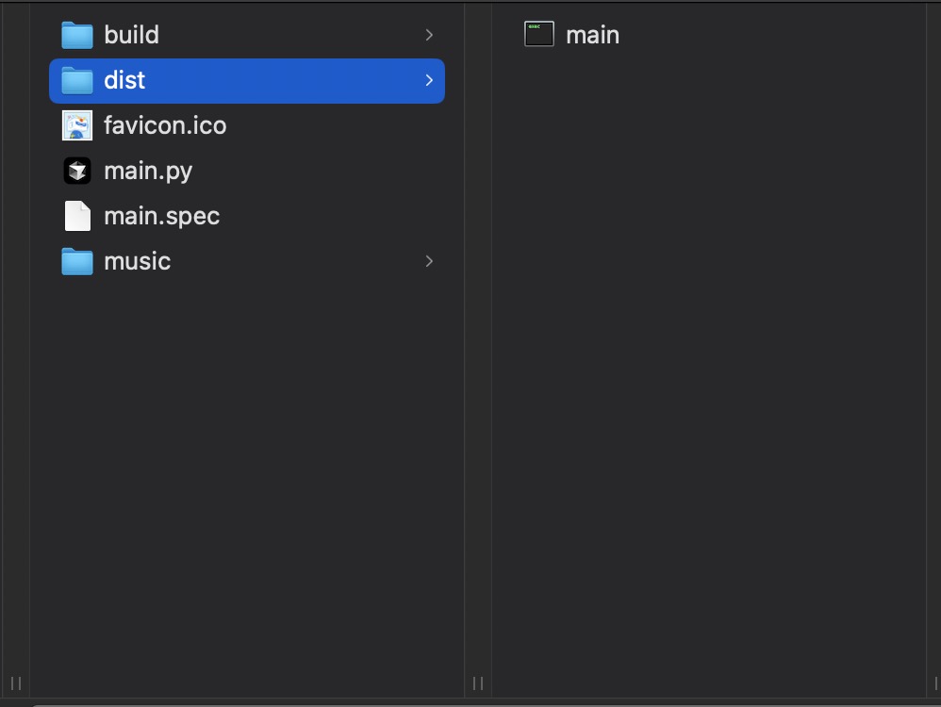
Task: Click the dist label text
Action: click(x=124, y=80)
